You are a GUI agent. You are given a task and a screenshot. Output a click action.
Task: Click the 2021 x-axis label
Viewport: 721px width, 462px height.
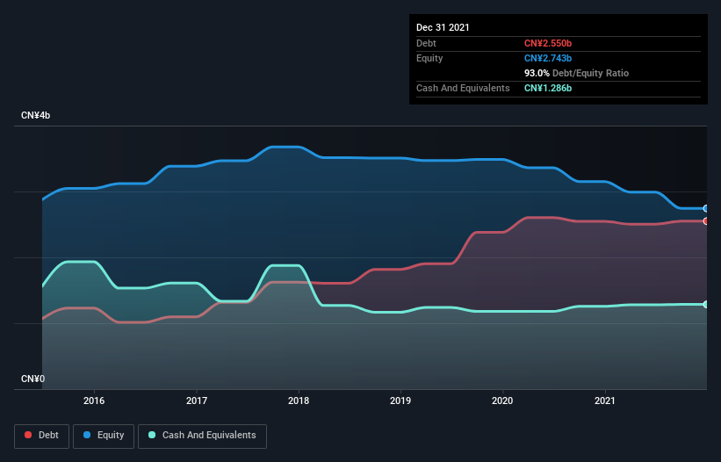[x=605, y=401]
